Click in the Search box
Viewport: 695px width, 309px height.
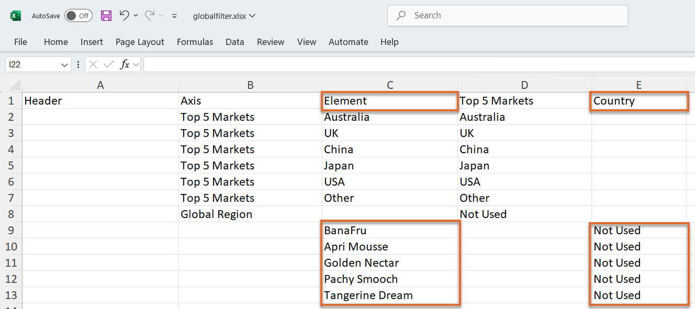click(x=507, y=16)
